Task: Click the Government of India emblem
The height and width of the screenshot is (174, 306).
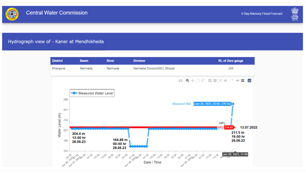Action: (295, 14)
